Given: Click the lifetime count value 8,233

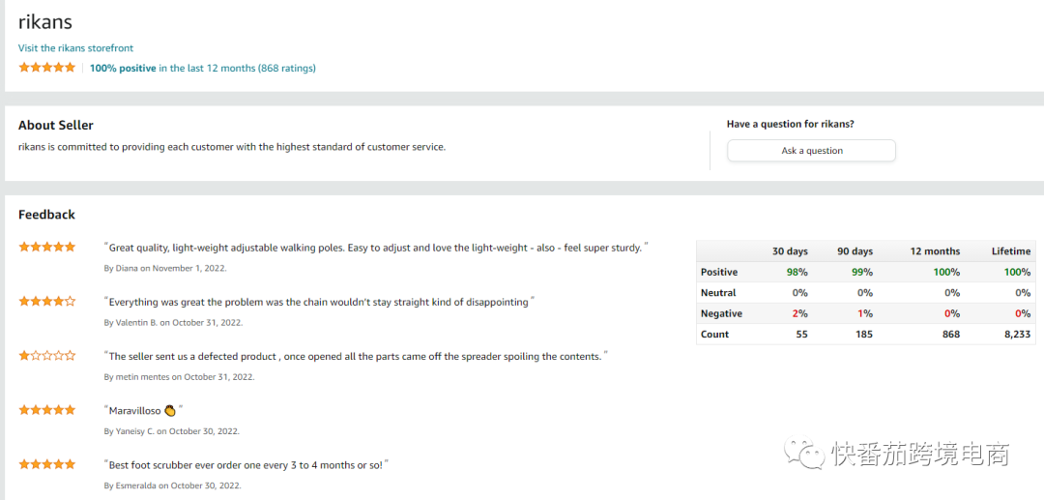Looking at the screenshot, I should pos(1015,335).
